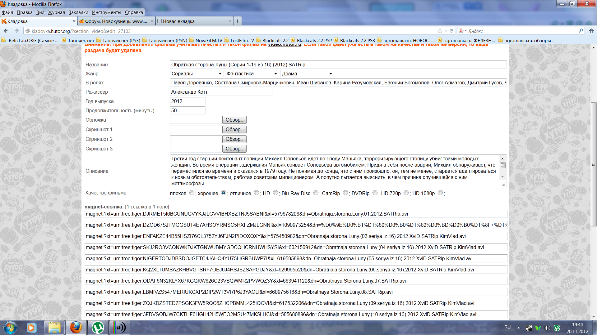Click the bookmark star icon
The height and width of the screenshot is (335, 597).
(x=440, y=31)
